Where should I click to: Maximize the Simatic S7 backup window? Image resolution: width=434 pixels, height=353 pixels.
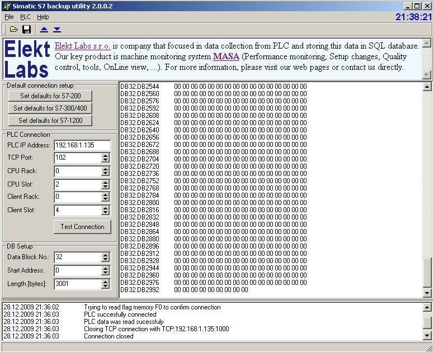(417, 6)
